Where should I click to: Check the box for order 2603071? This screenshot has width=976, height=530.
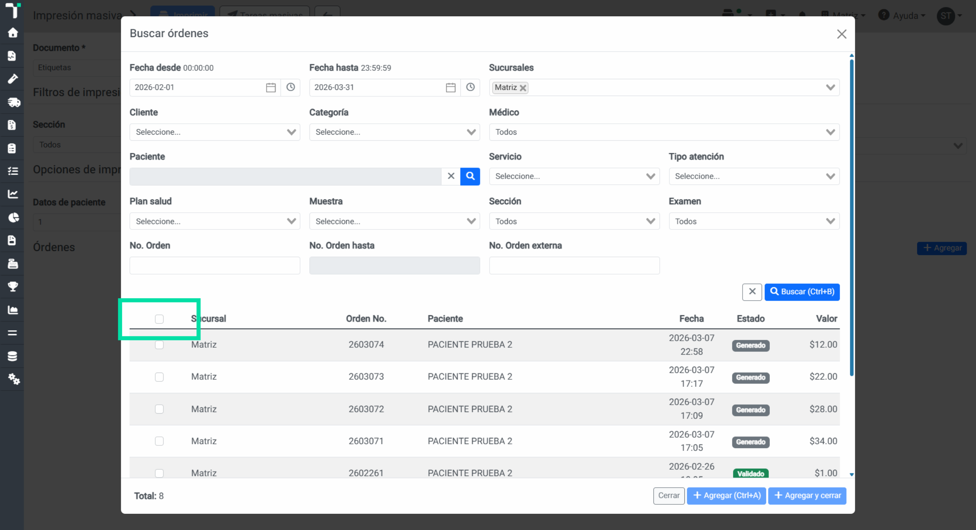(x=159, y=441)
